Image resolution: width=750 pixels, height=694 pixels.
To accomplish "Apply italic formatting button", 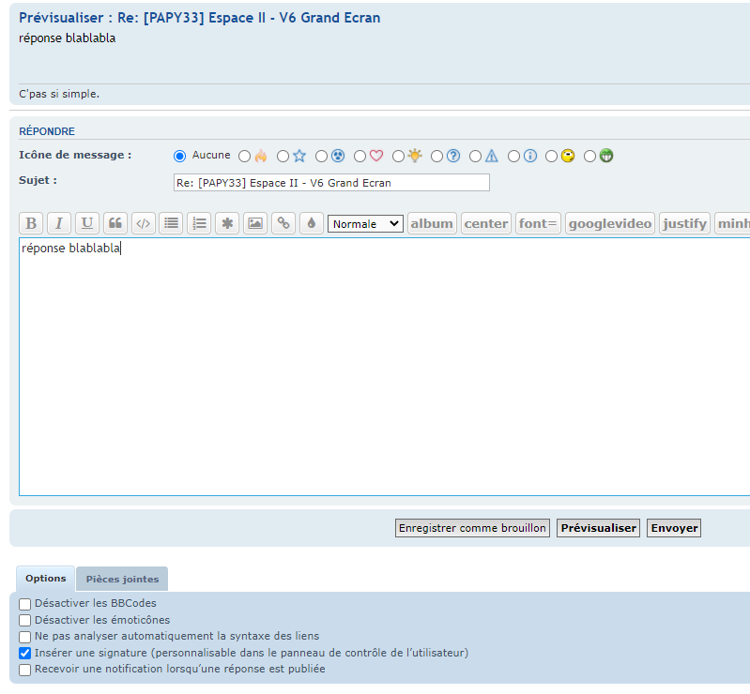I will (59, 223).
